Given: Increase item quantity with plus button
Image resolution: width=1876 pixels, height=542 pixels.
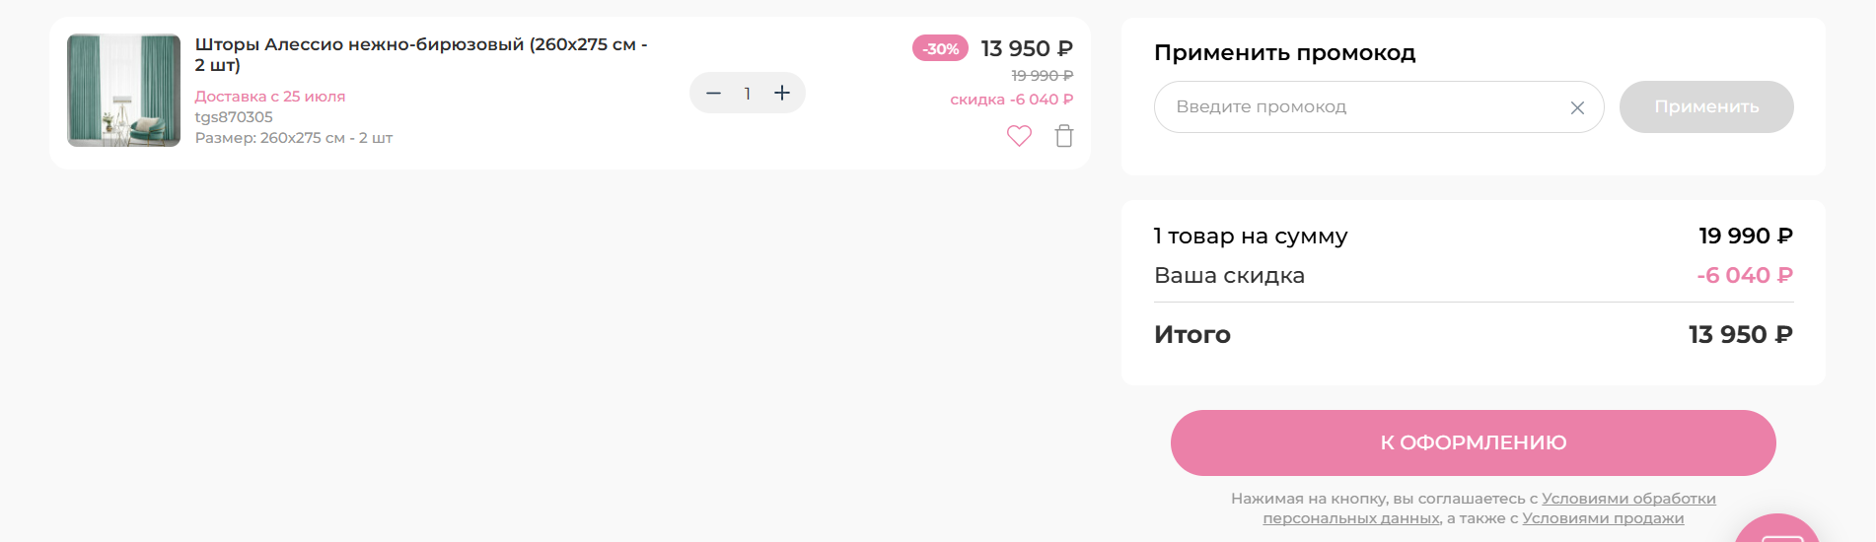Looking at the screenshot, I should click(782, 93).
